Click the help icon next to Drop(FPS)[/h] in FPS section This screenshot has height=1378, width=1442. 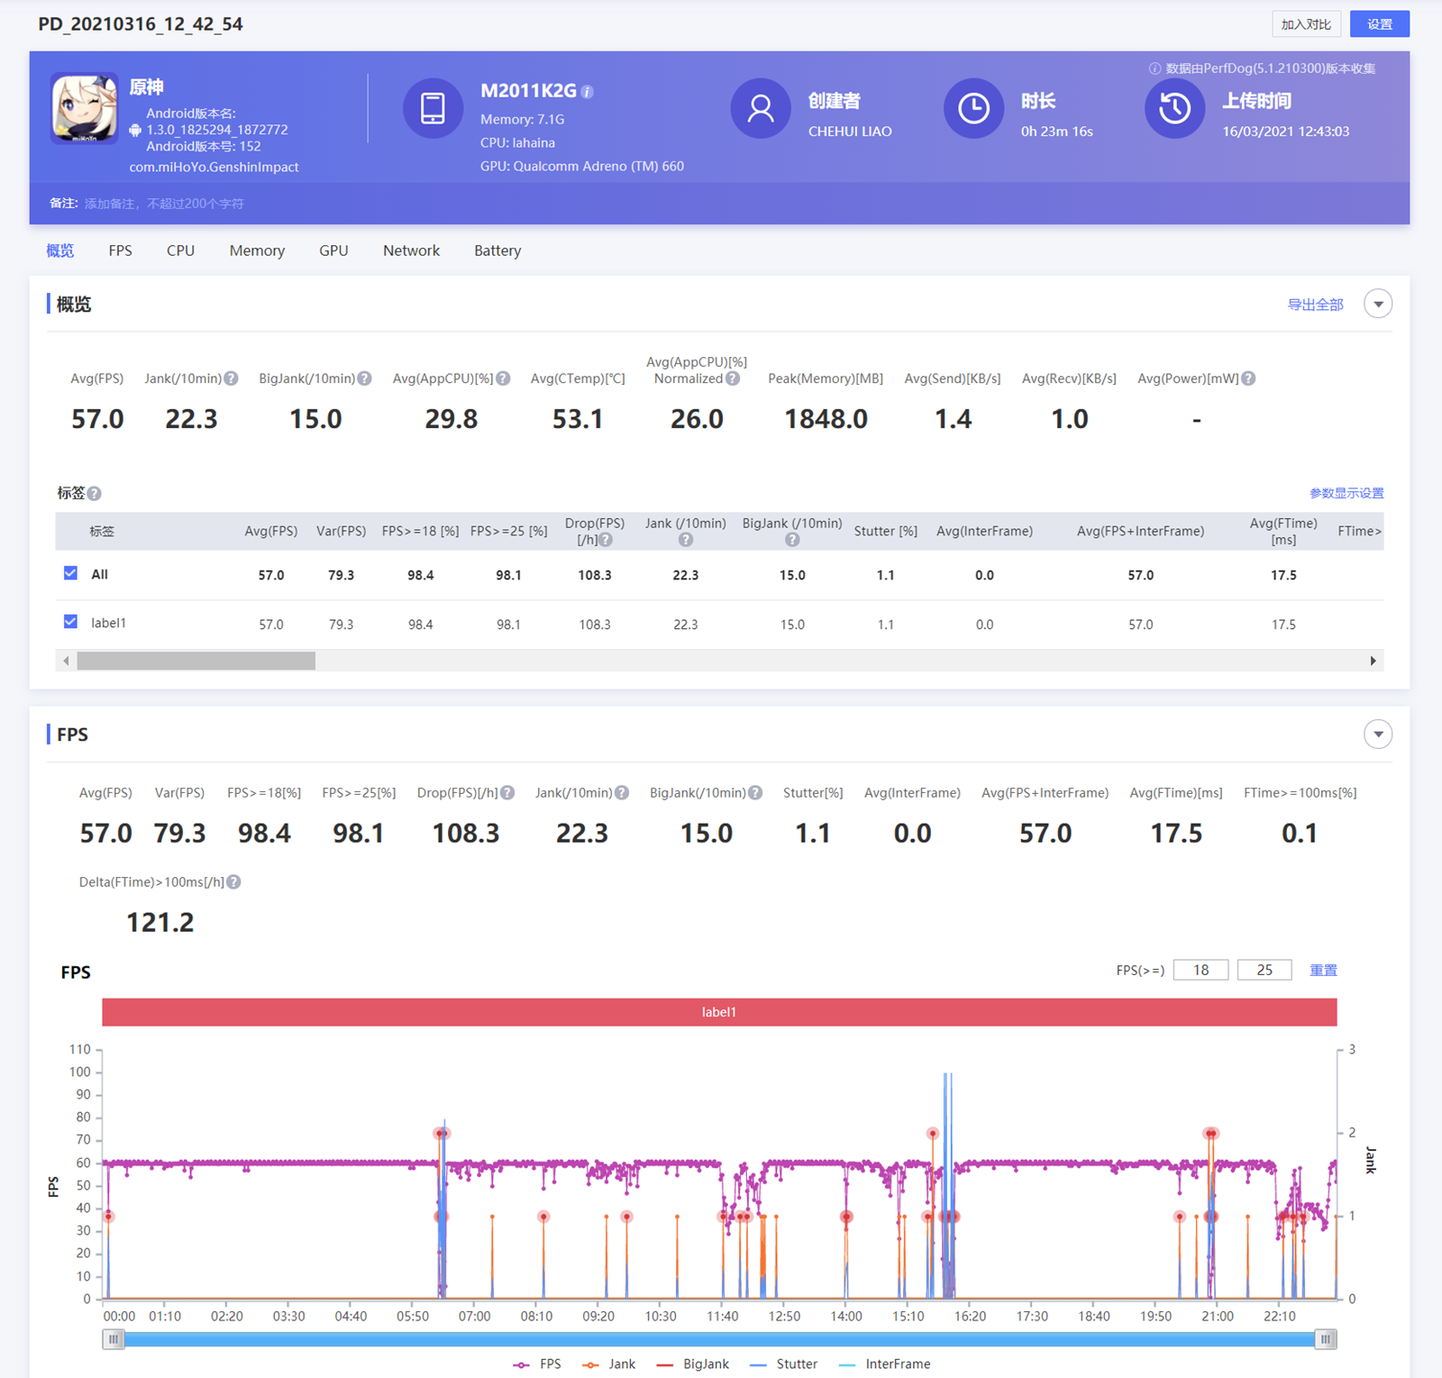507,793
